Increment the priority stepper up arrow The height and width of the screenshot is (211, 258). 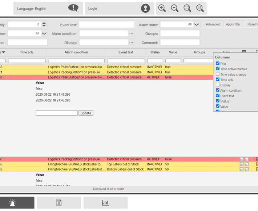tap(44, 23)
